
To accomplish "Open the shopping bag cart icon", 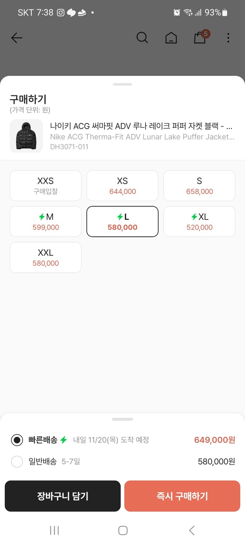I will (x=200, y=38).
